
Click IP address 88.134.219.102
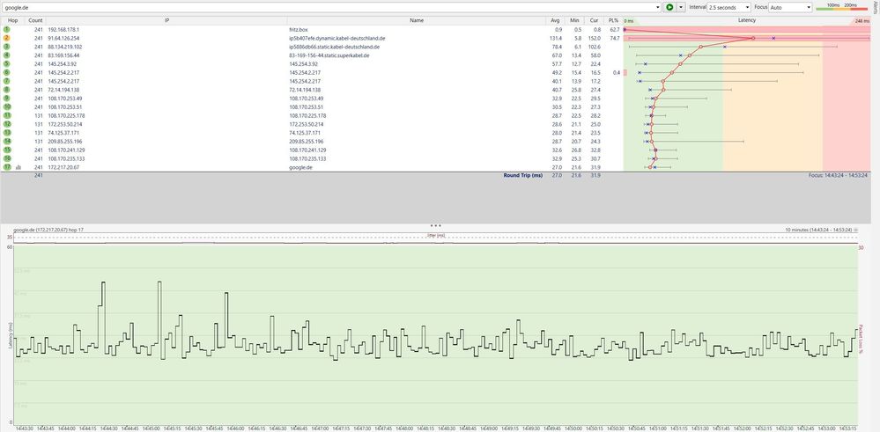[x=65, y=47]
